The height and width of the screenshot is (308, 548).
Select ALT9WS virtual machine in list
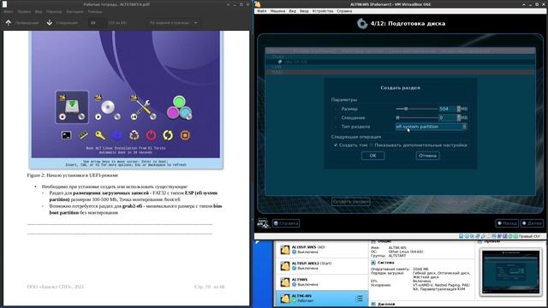tap(322, 282)
